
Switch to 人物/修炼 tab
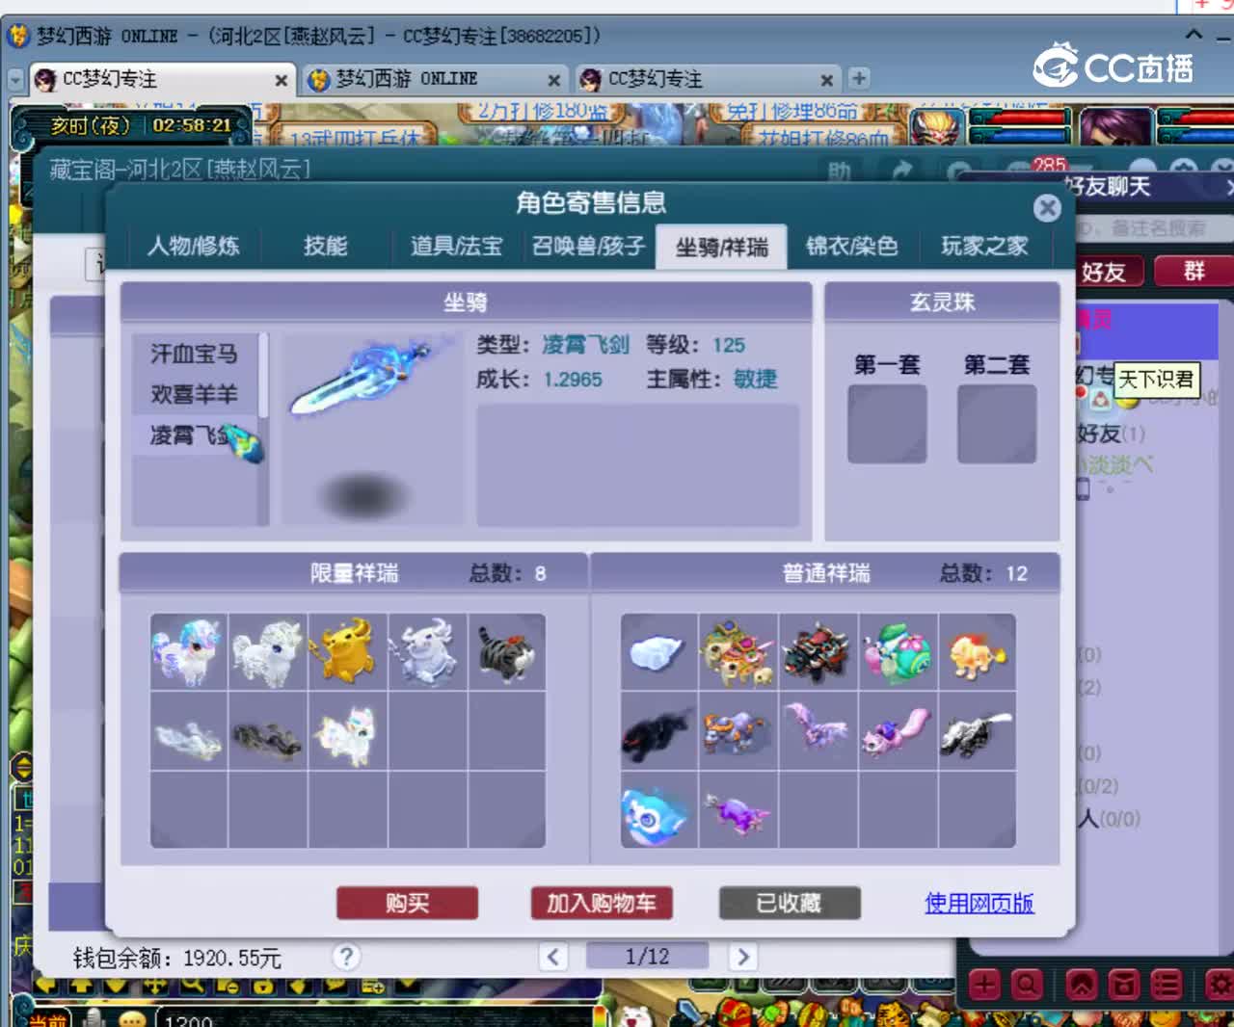tap(193, 247)
